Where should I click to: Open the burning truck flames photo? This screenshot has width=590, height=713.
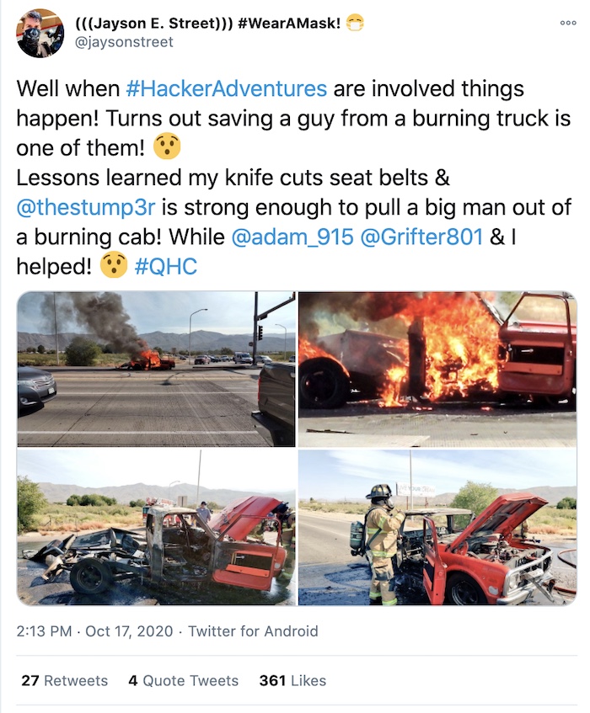click(438, 370)
